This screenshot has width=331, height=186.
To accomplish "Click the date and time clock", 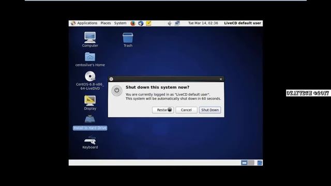I will 203,23.
